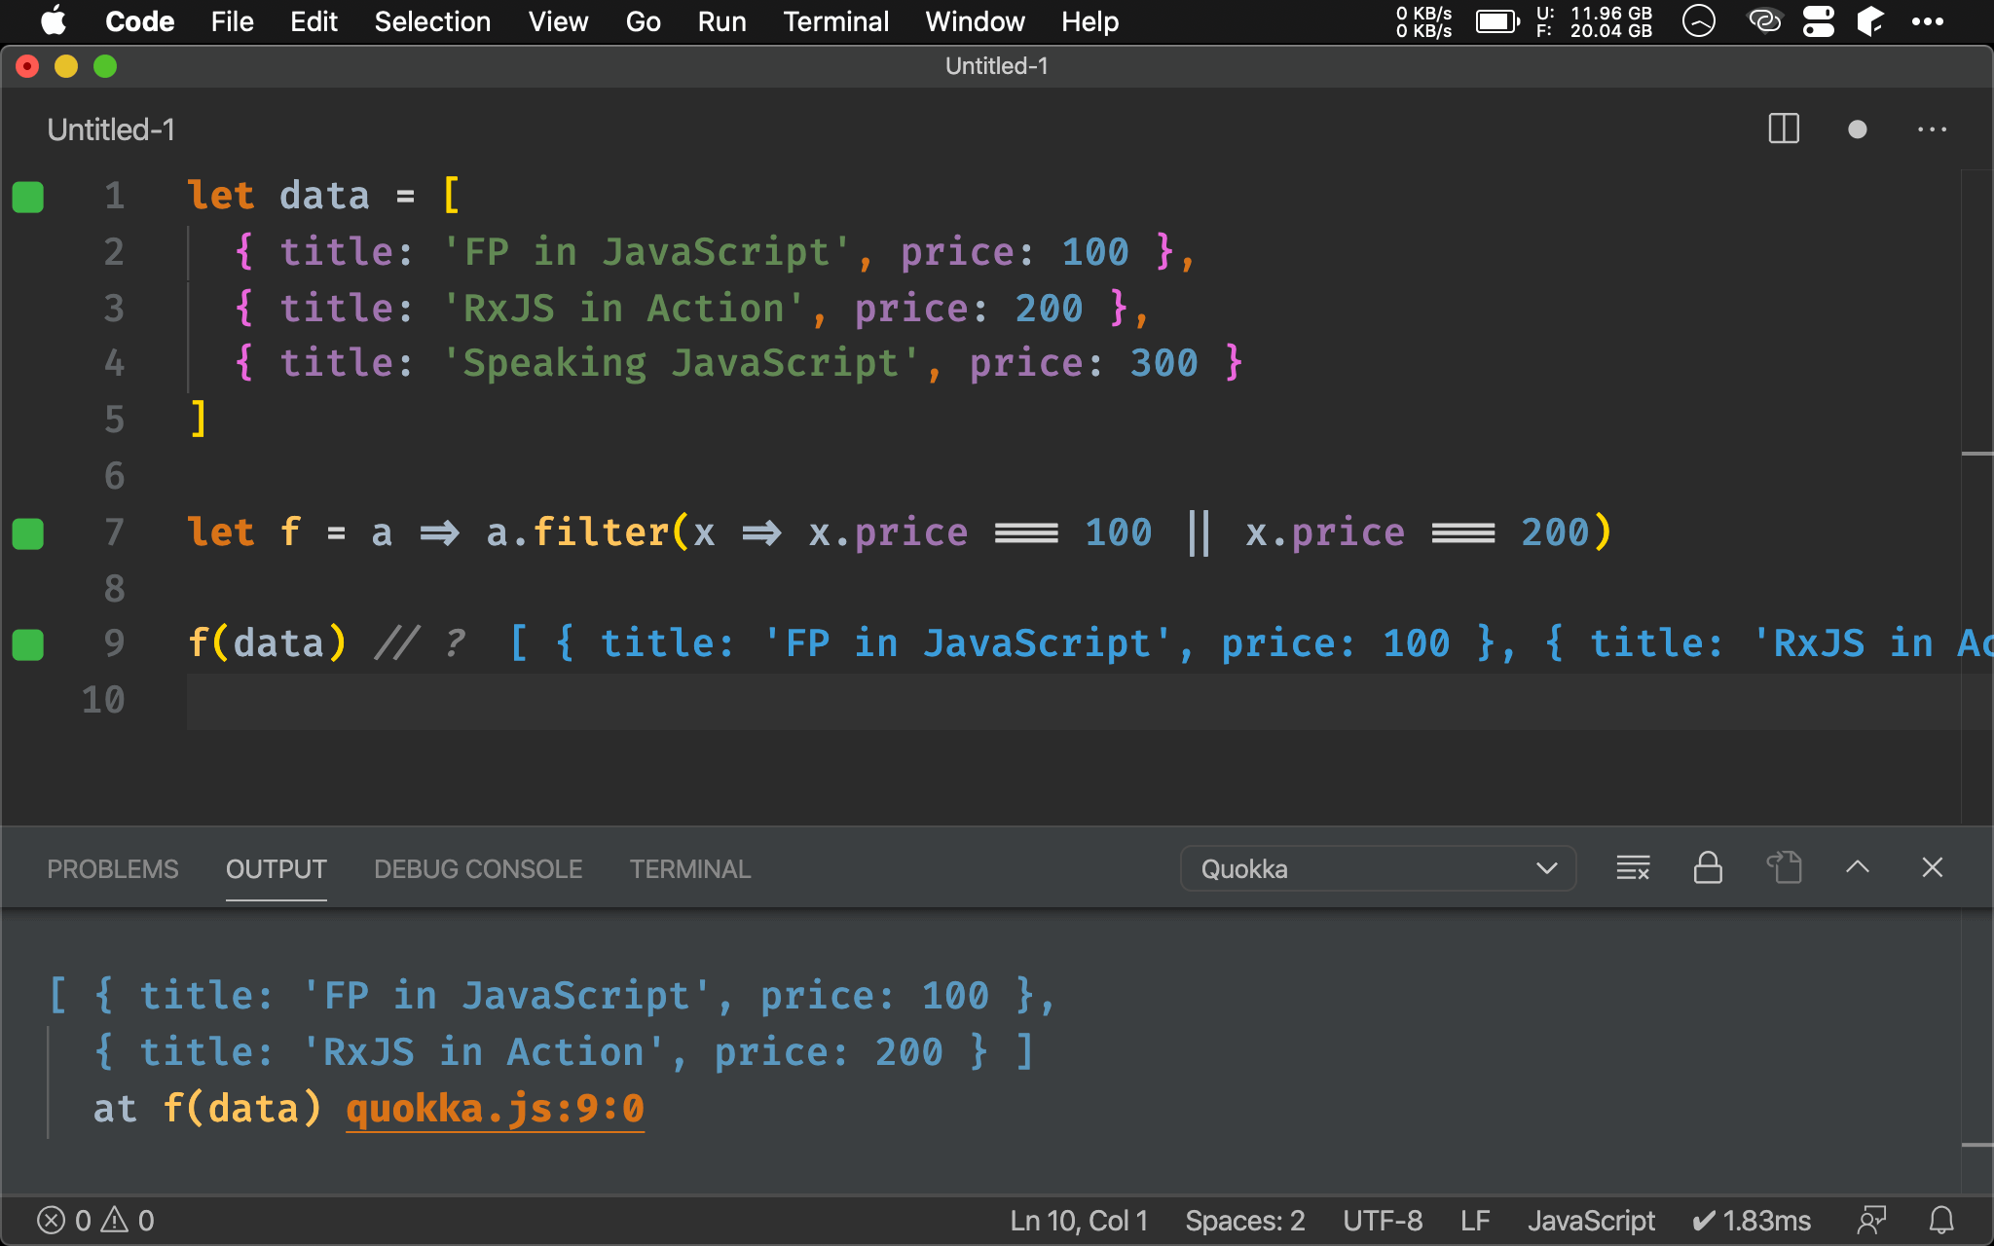Click the network speed KB/s indicator
Viewport: 1994px width, 1246px height.
point(1423,21)
